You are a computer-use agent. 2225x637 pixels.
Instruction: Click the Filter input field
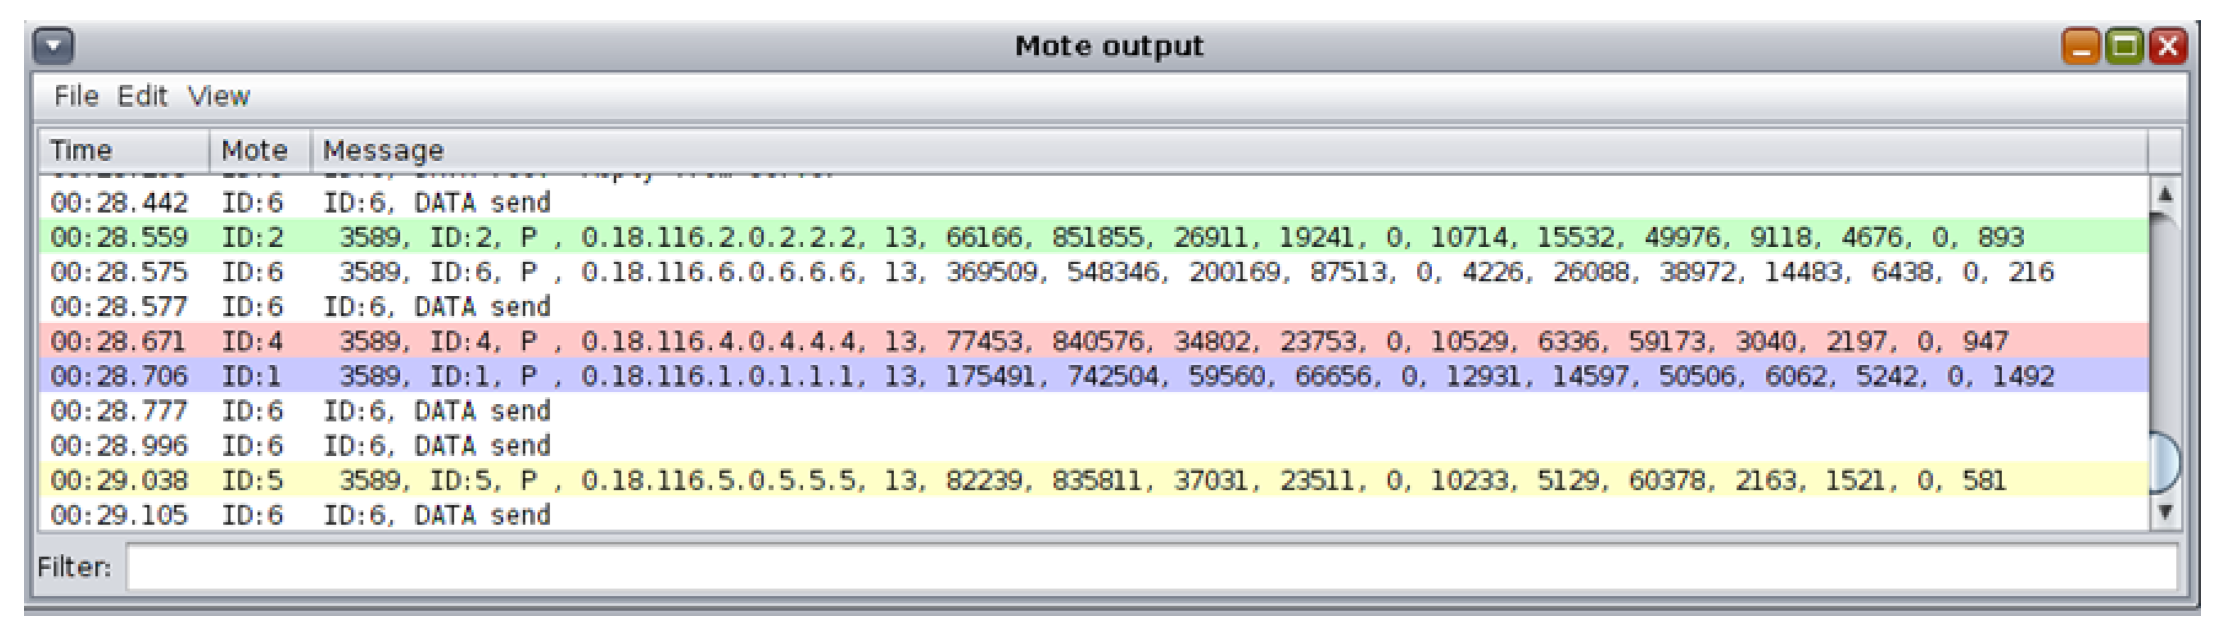1151,567
